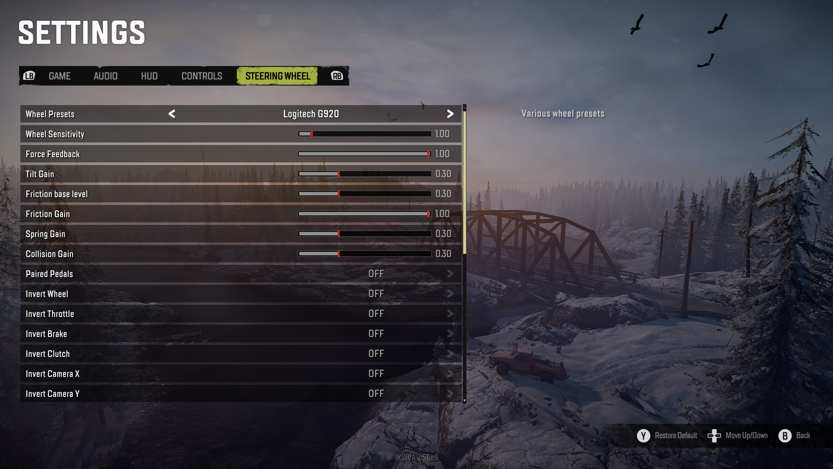Click the LB navigation icon

pos(28,75)
